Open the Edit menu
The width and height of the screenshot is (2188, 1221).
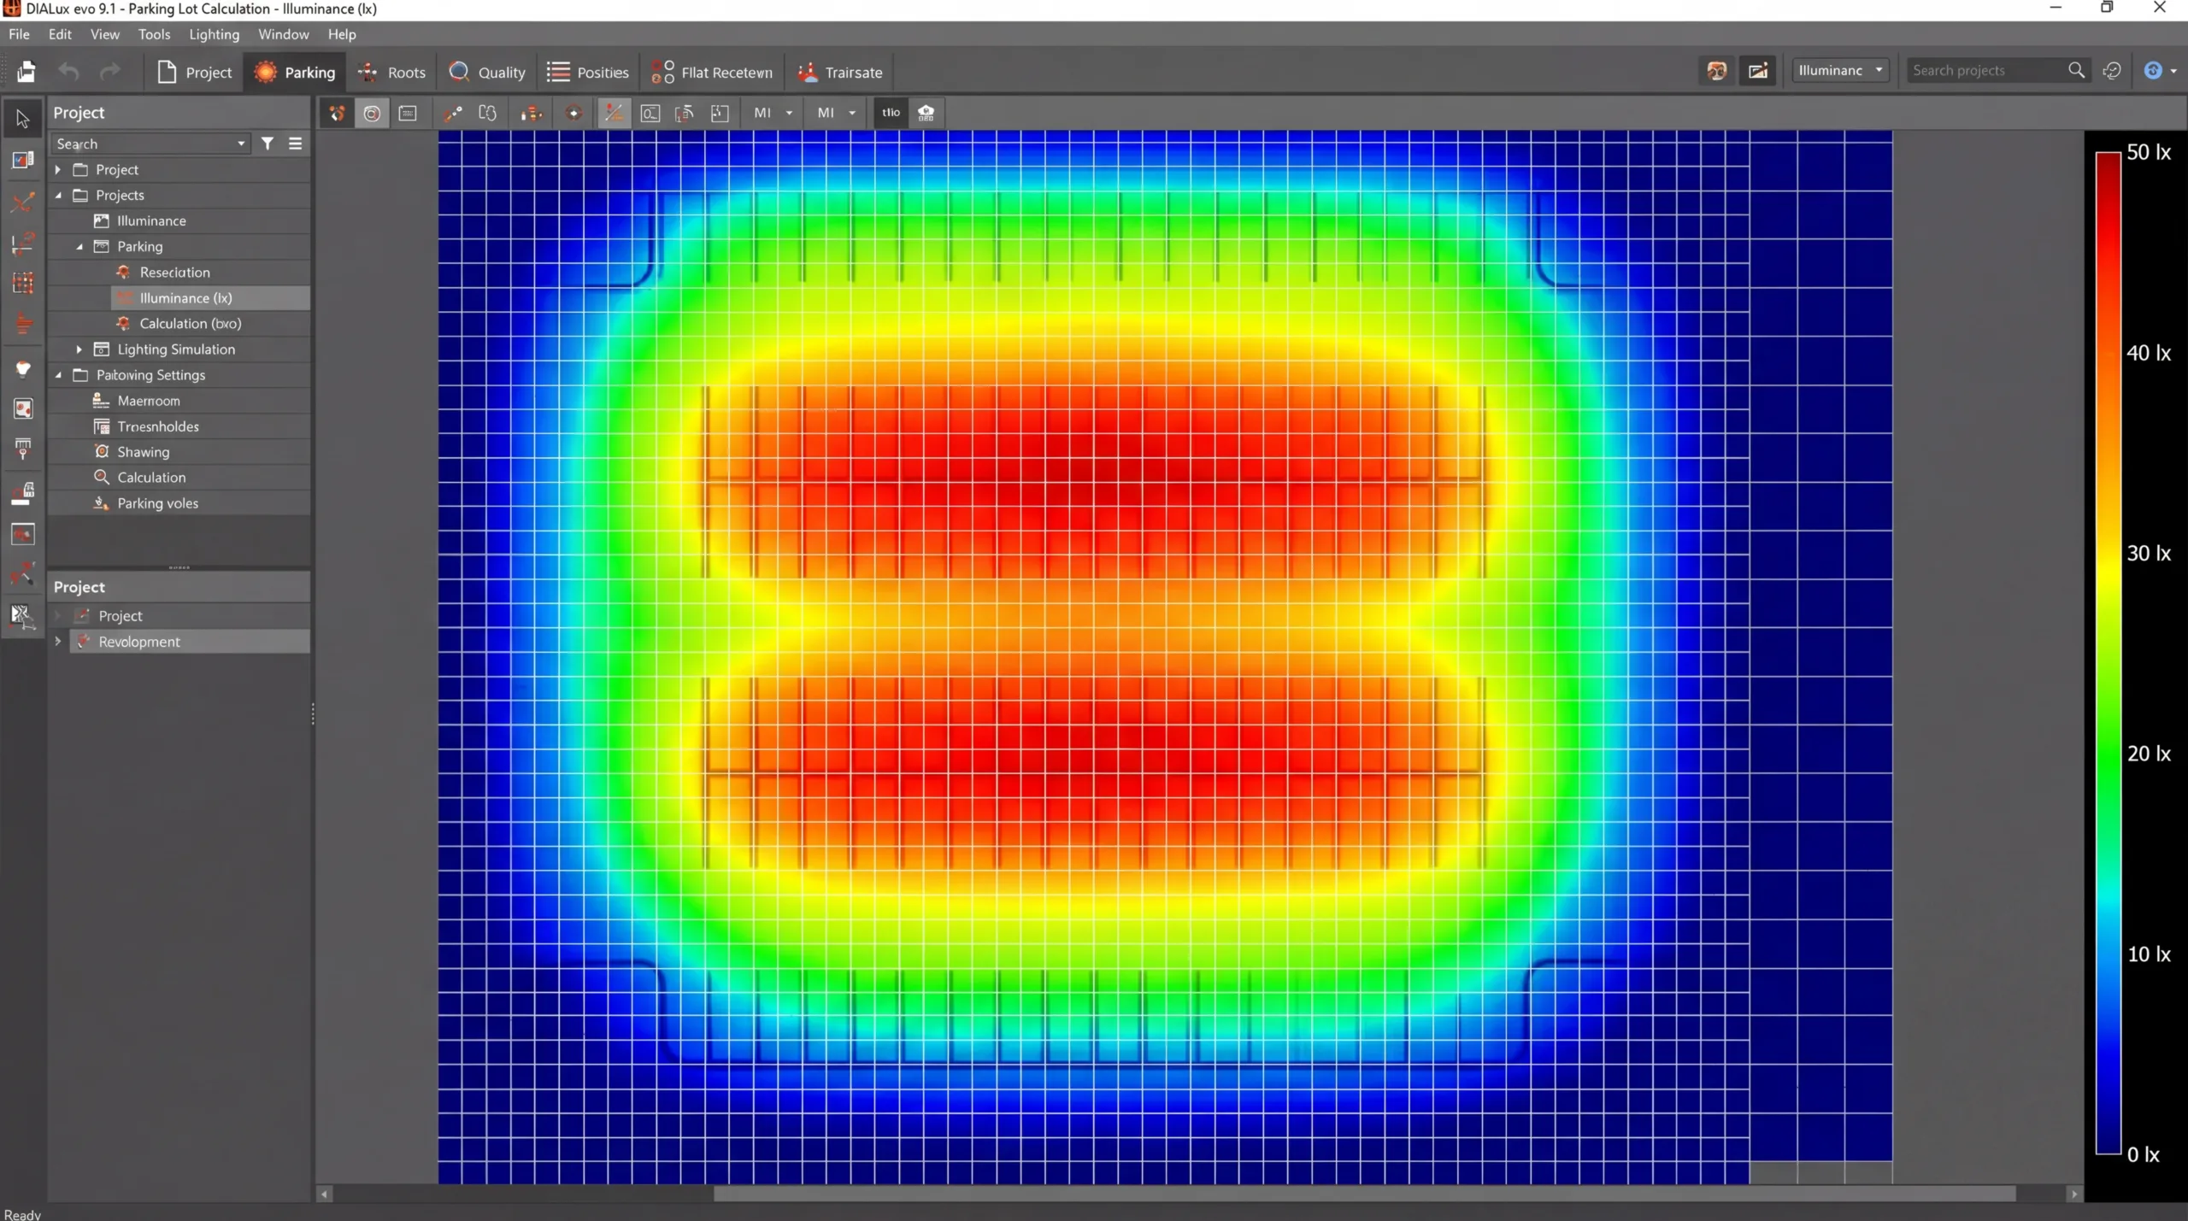[60, 34]
